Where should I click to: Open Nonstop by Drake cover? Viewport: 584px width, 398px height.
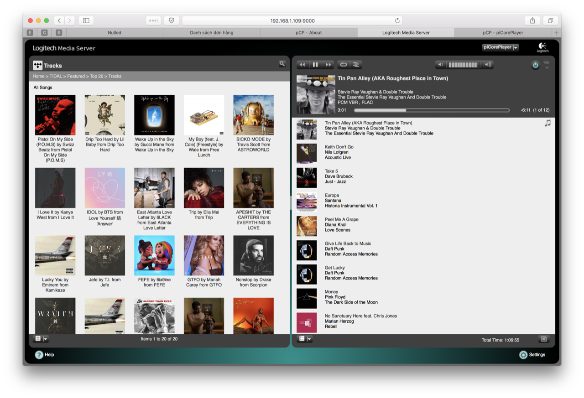click(254, 256)
